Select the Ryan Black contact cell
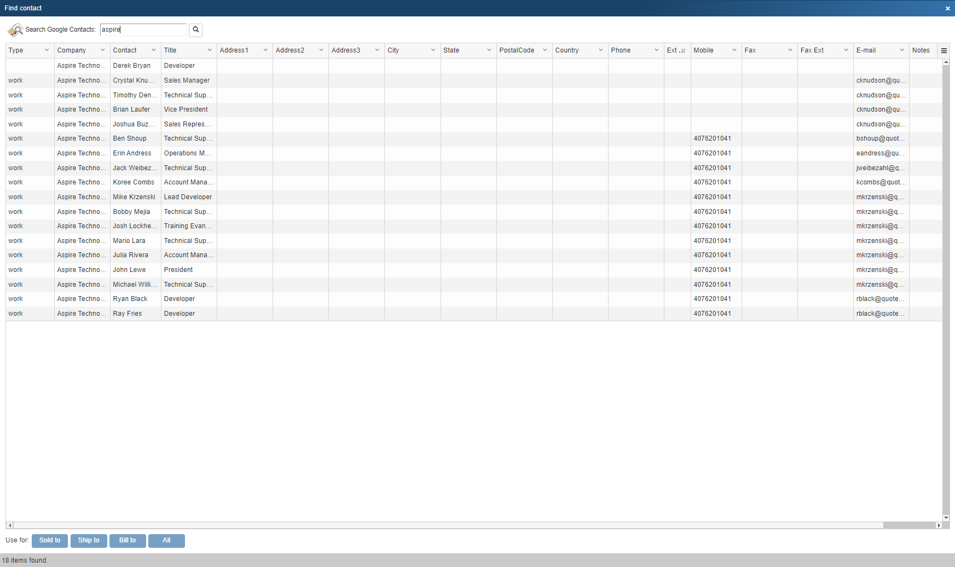This screenshot has height=567, width=955. (135, 299)
